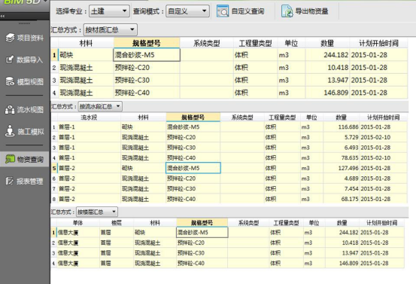Click the 自定义查询 magnifier icon
This screenshot has width=416, height=284.
pos(223,11)
